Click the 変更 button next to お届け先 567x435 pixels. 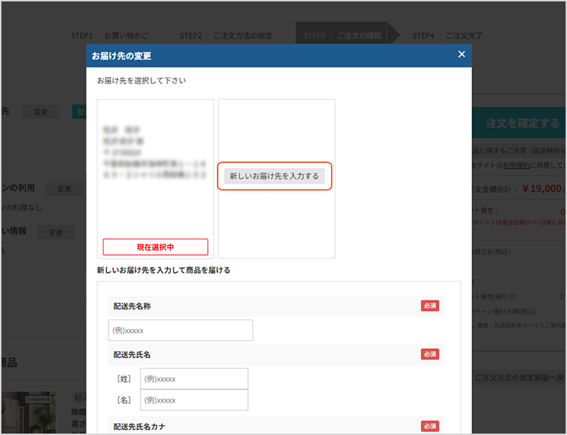click(40, 111)
